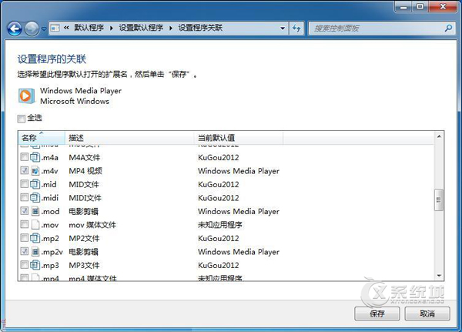Click the search magnifier icon
462x332 pixels.
pos(448,29)
